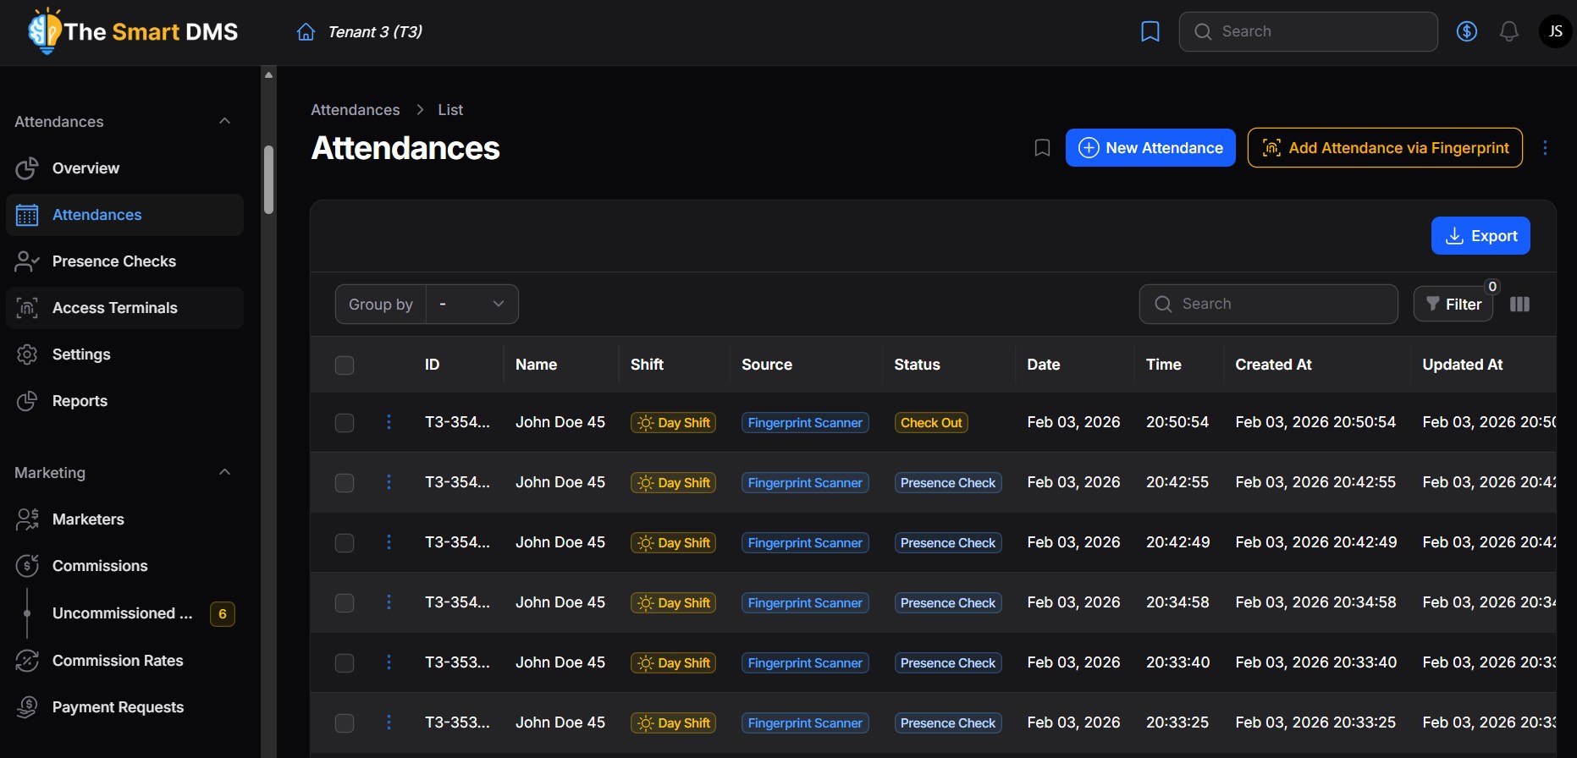Collapse the Marketing sidebar group
The width and height of the screenshot is (1577, 758).
(x=224, y=472)
